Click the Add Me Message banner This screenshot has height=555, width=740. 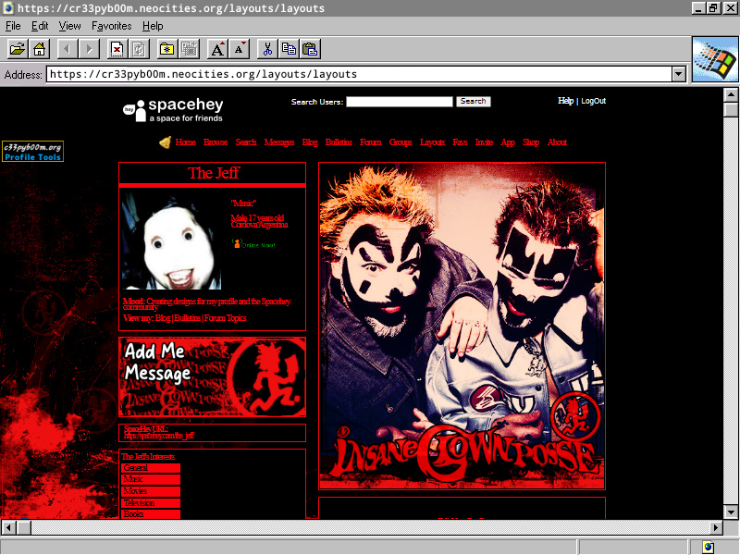[212, 376]
